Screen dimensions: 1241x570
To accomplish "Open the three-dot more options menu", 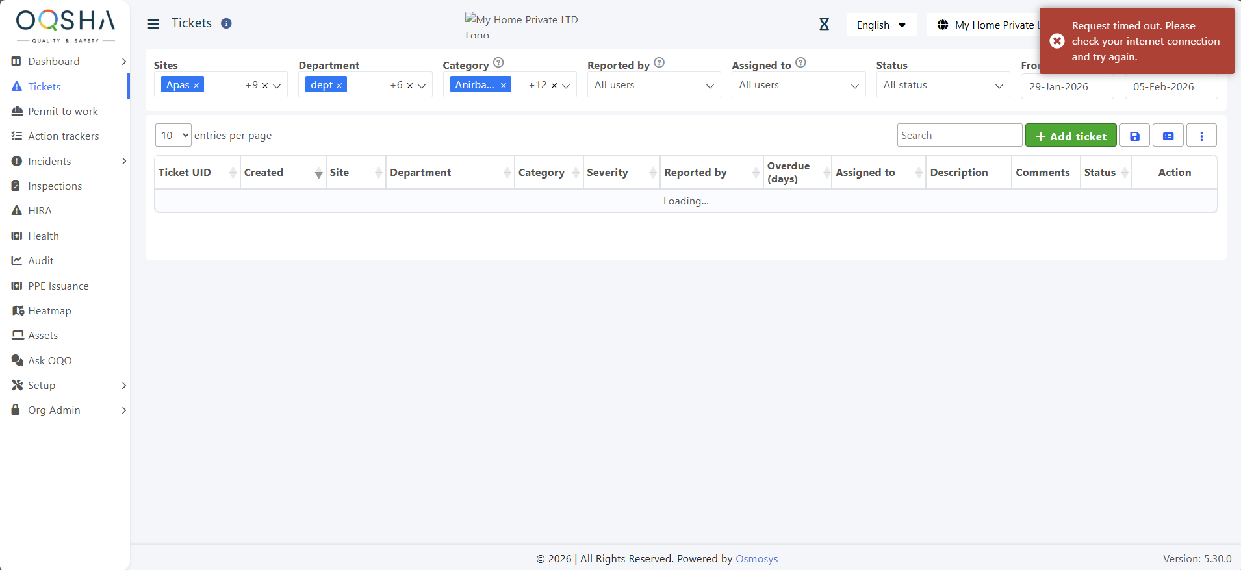I will click(x=1201, y=136).
